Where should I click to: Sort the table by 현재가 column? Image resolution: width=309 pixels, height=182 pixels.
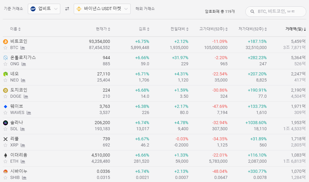pyautogui.click(x=103, y=29)
